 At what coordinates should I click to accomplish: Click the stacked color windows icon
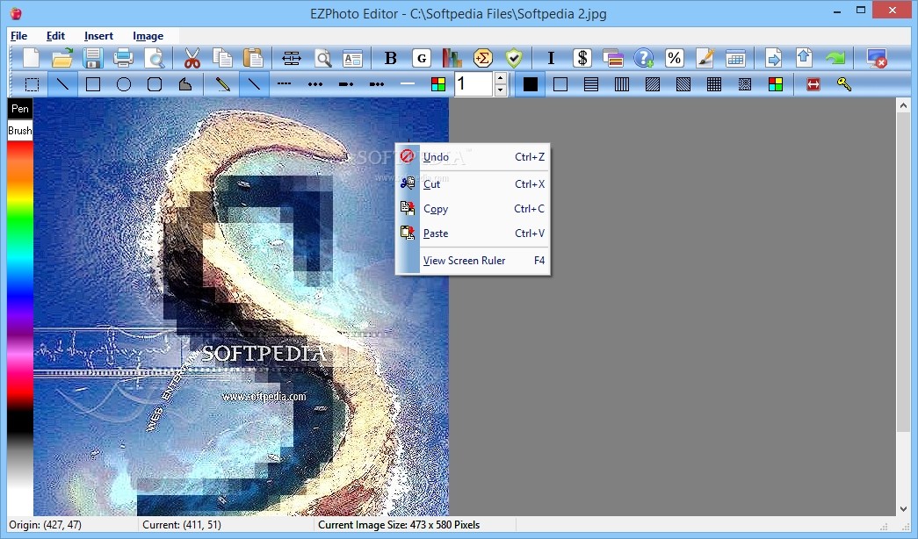pos(613,58)
